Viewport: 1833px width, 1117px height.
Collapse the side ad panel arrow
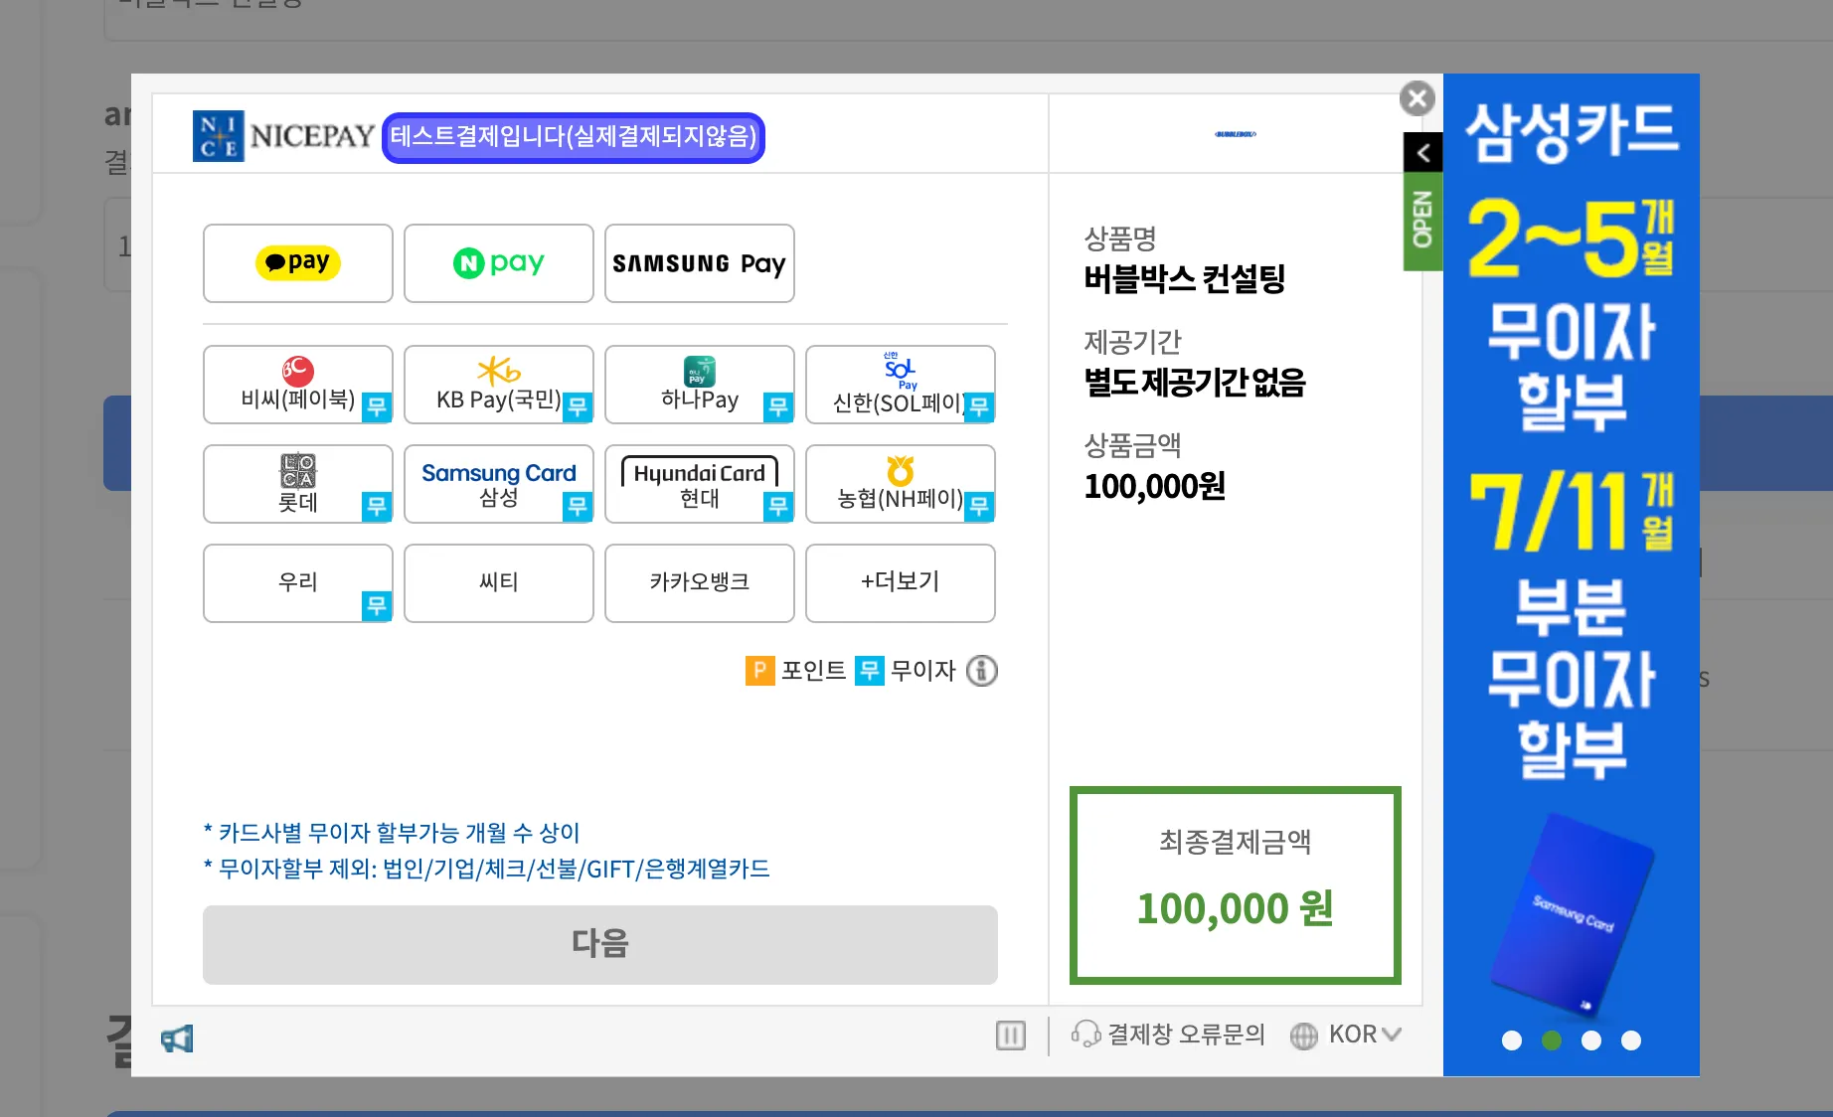[x=1423, y=153]
